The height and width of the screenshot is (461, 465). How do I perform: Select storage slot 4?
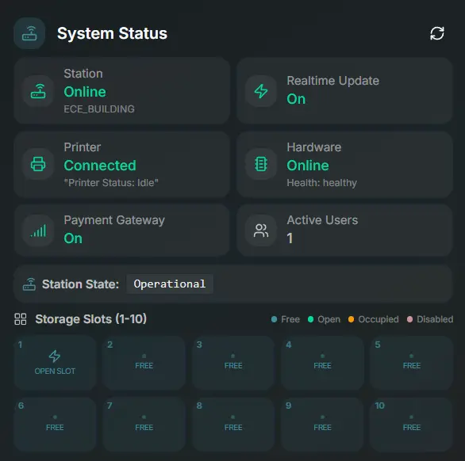click(322, 363)
